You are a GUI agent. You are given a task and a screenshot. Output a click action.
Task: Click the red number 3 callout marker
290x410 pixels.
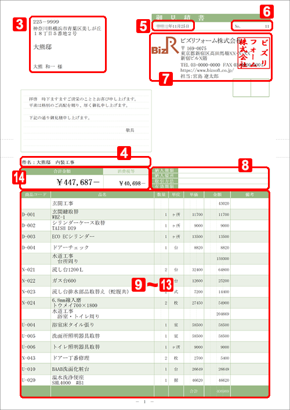tap(20, 24)
